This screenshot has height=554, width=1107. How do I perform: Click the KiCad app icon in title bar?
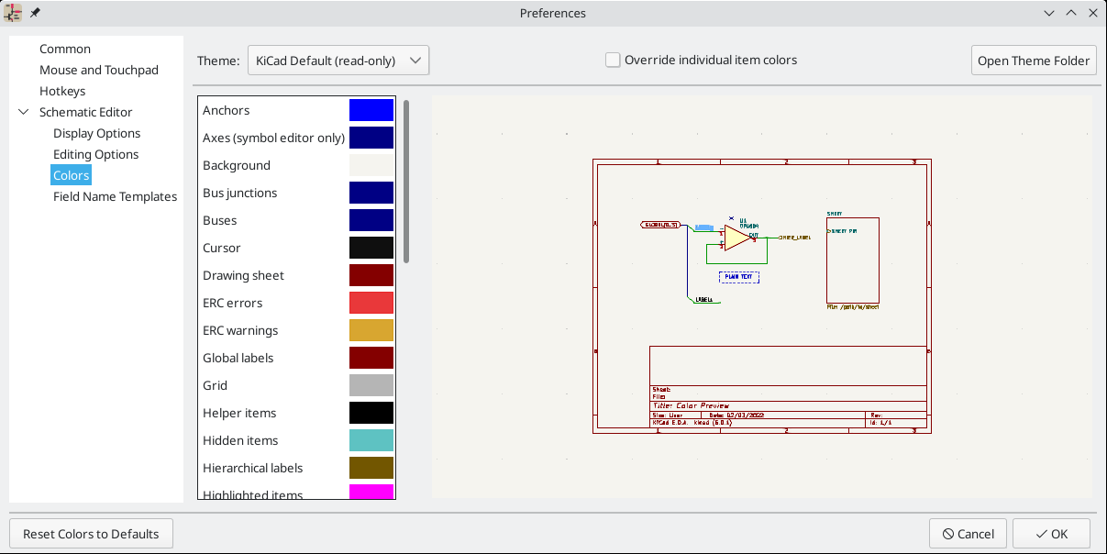(x=14, y=13)
